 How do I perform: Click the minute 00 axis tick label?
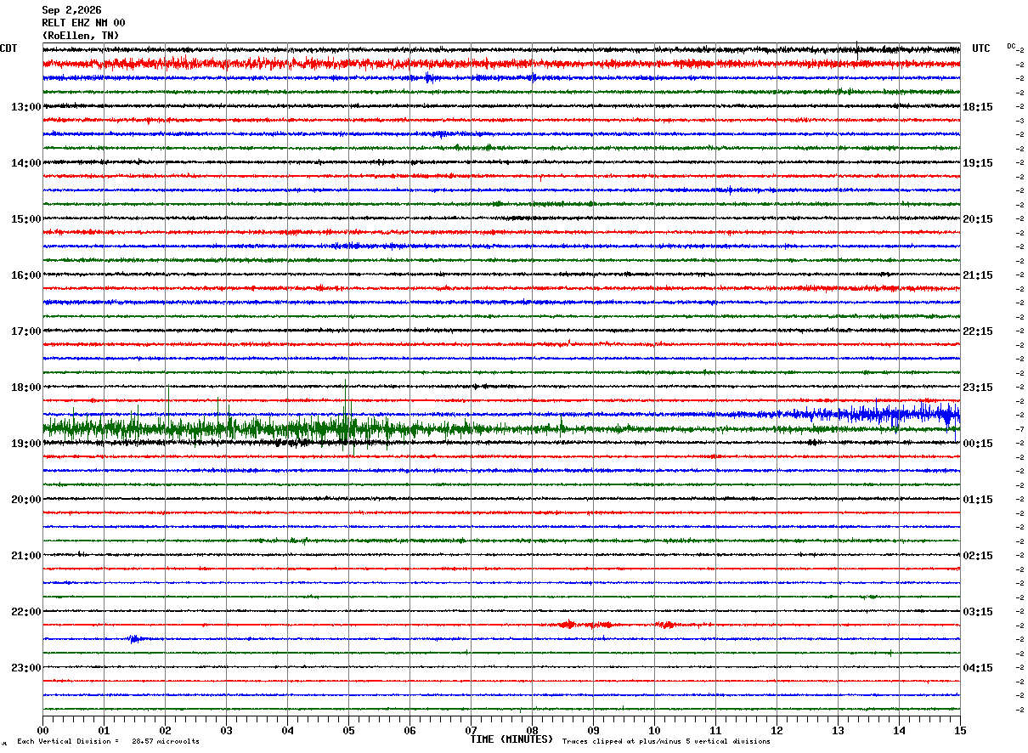(x=42, y=731)
